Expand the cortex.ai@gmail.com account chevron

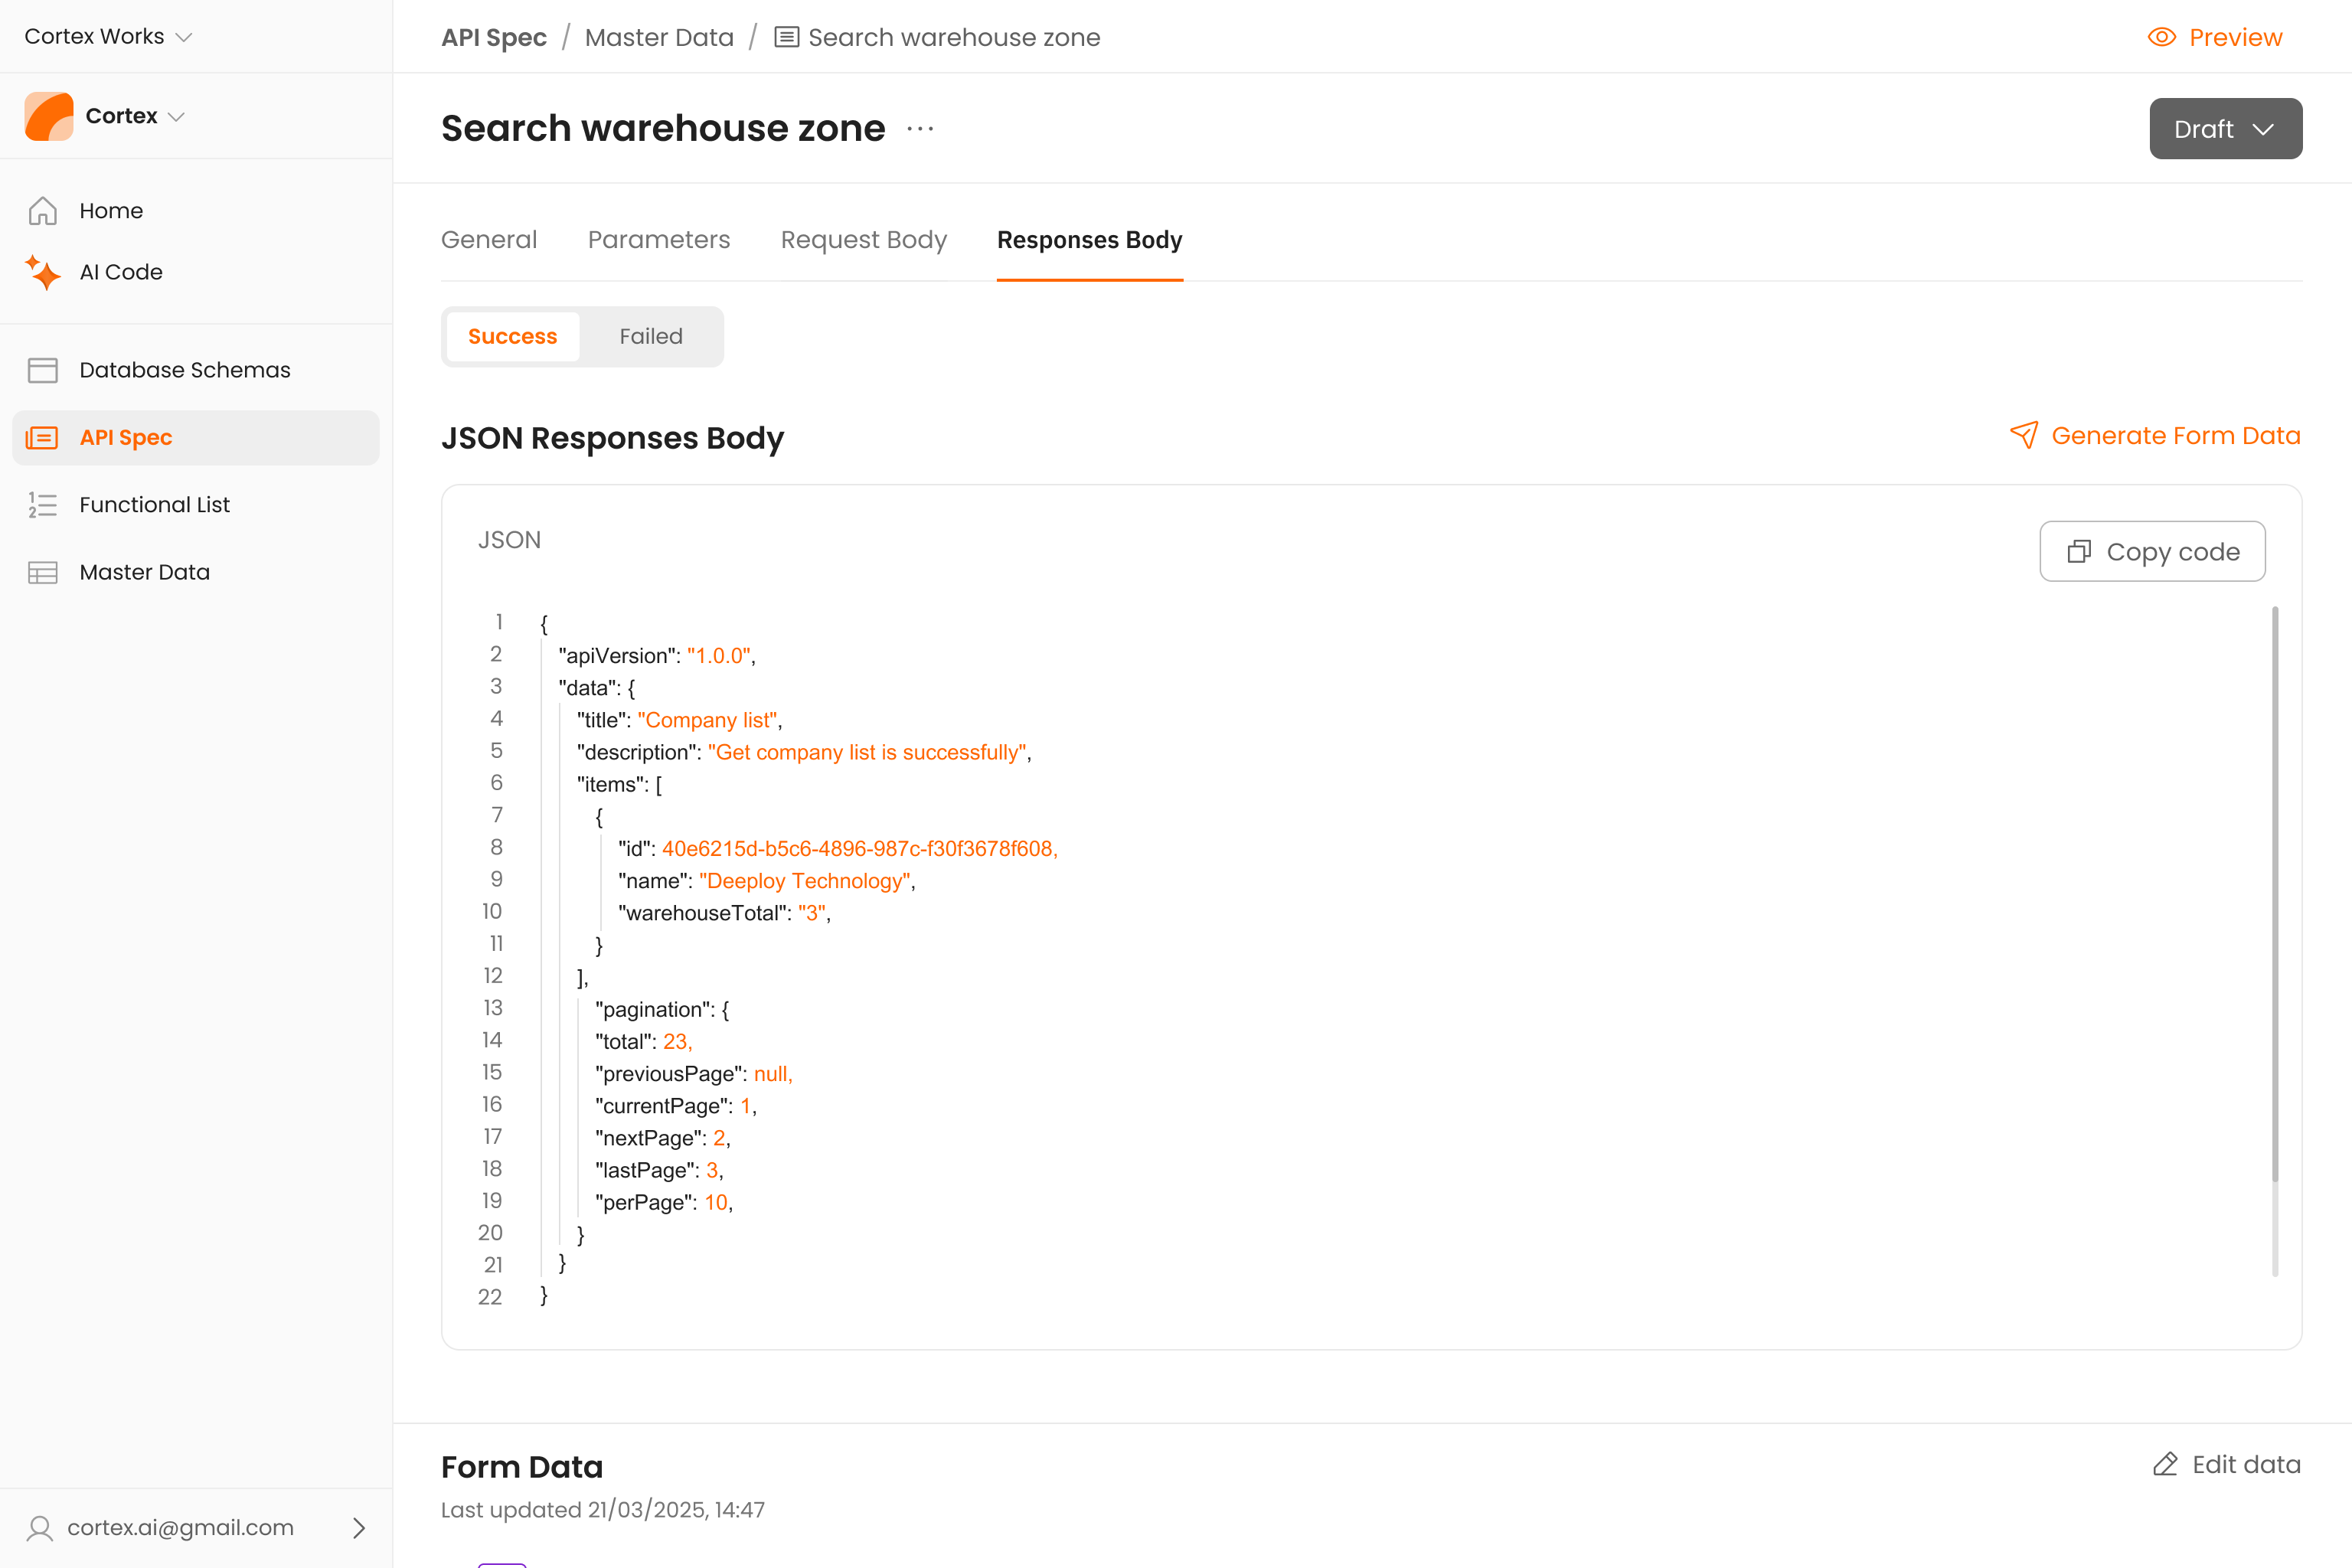coord(359,1528)
